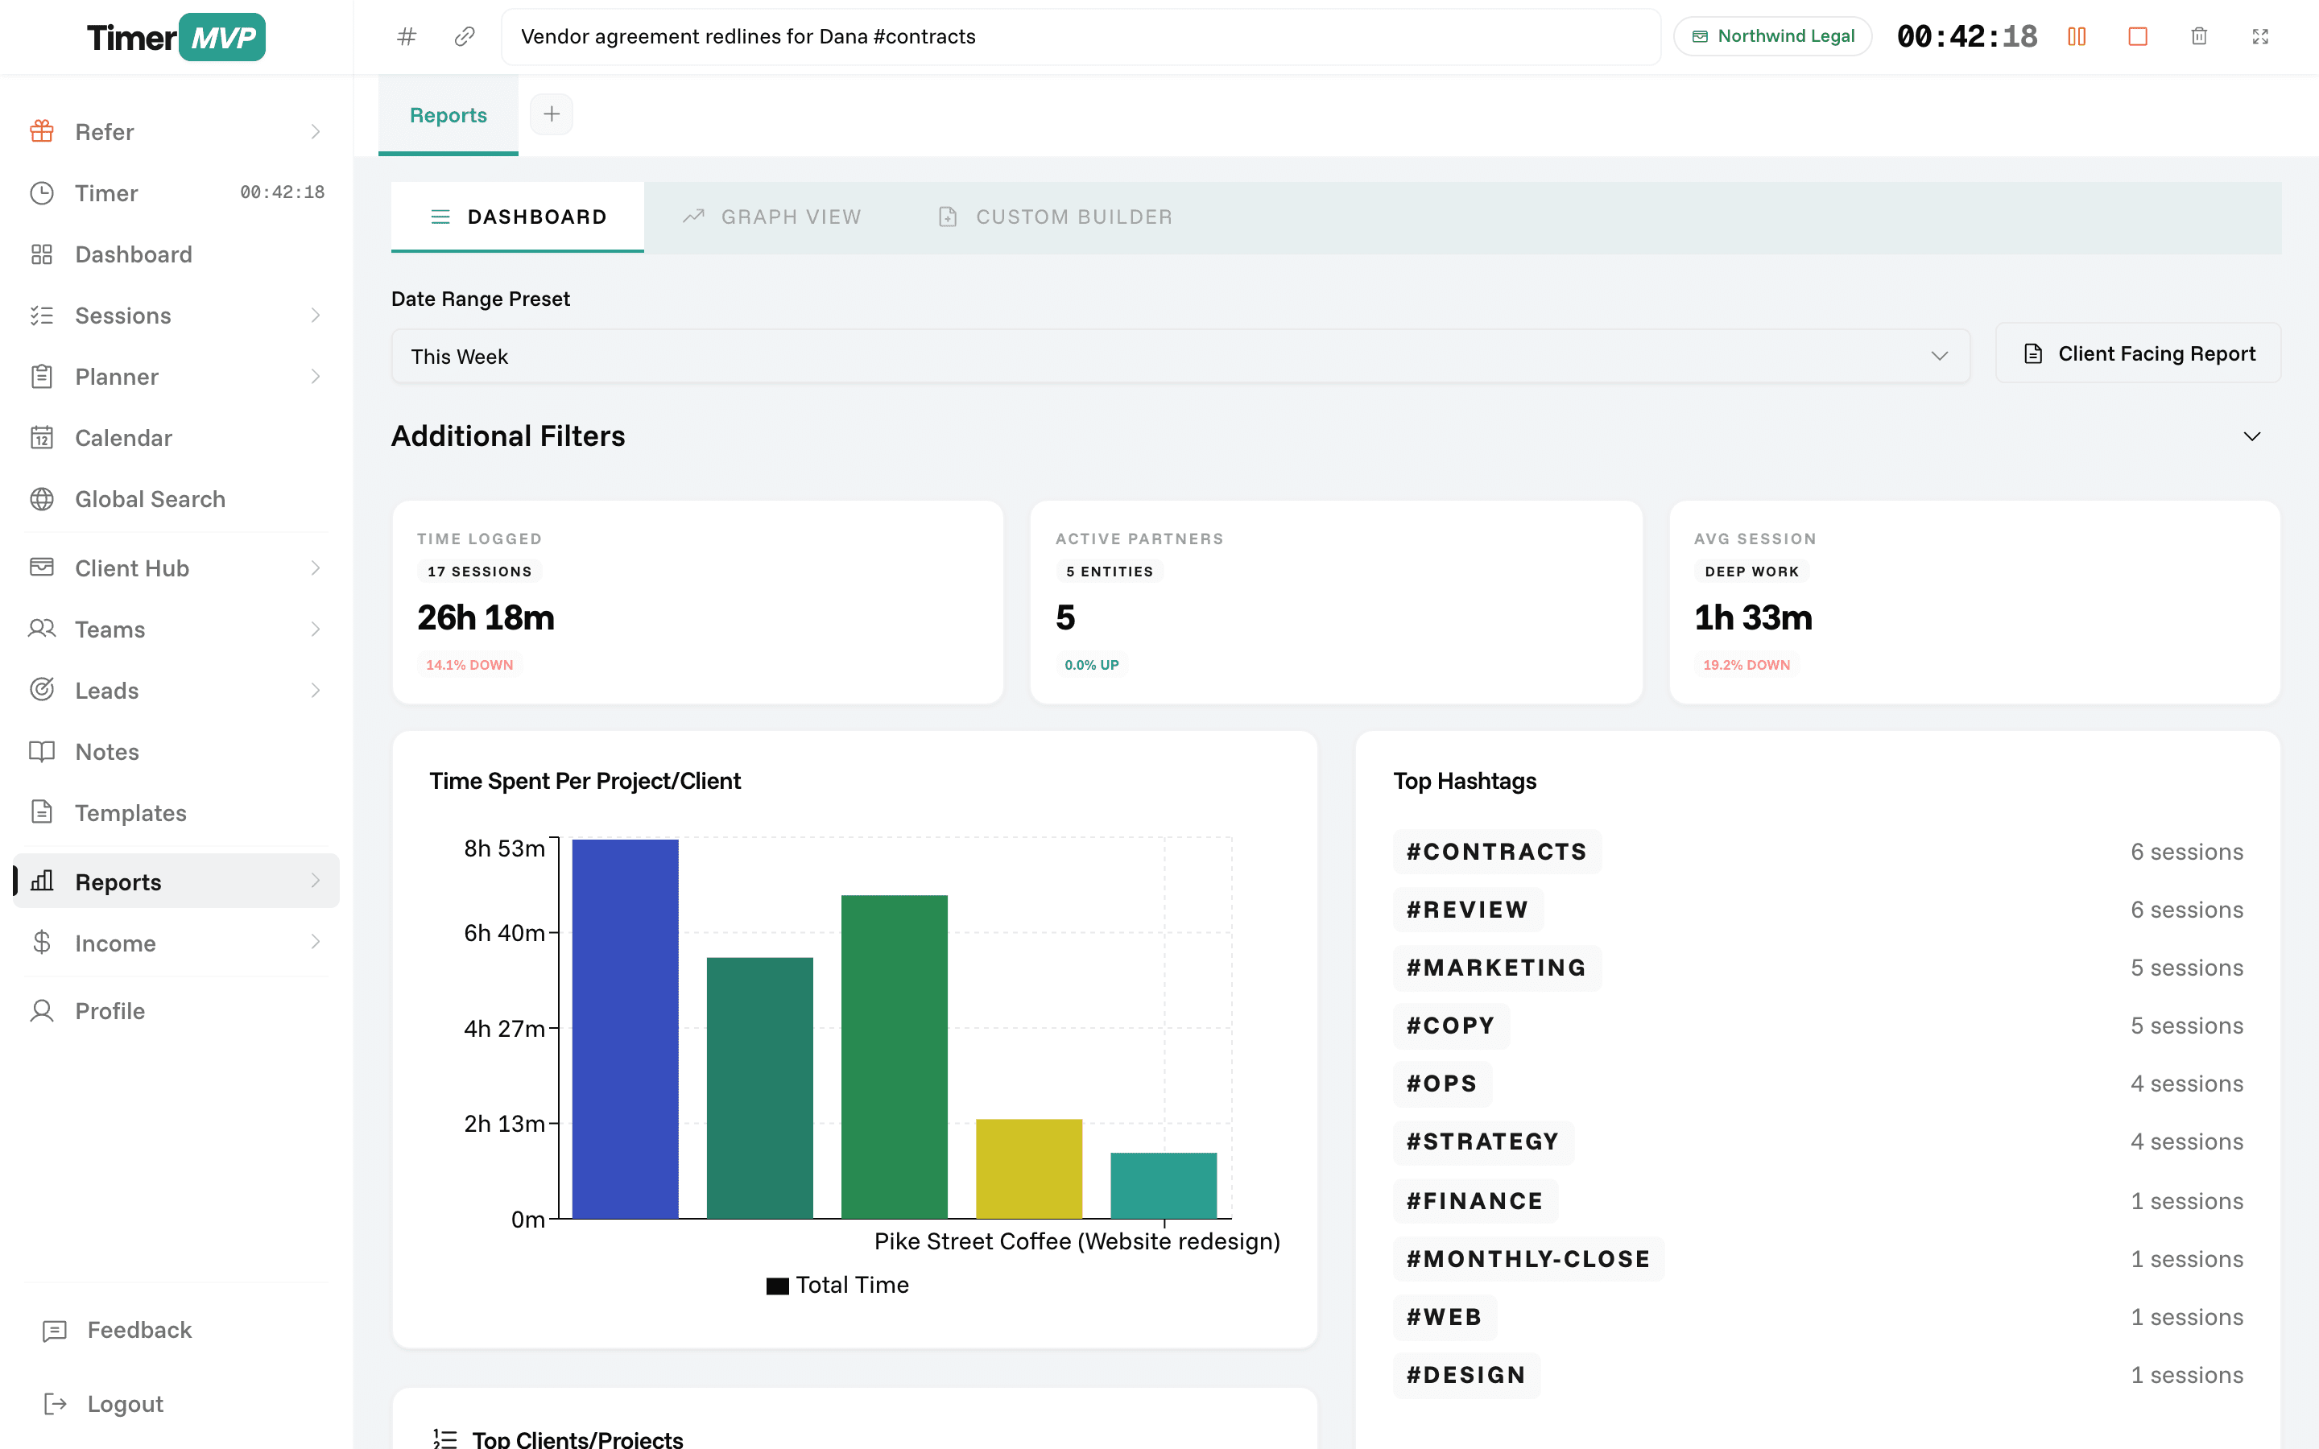
Task: Open Timer in the sidebar
Action: pos(176,192)
